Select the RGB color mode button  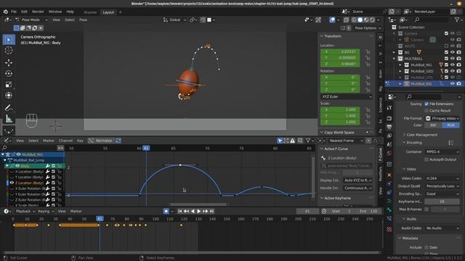pyautogui.click(x=450, y=125)
